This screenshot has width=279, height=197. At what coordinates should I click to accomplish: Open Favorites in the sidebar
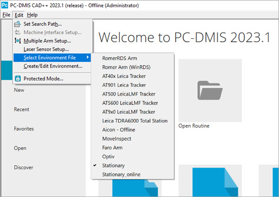pos(24,129)
